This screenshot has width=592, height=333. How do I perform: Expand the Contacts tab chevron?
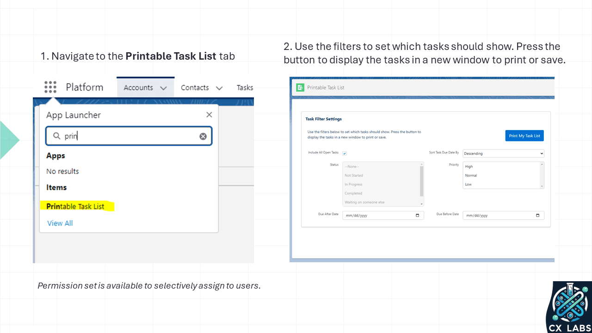point(219,88)
